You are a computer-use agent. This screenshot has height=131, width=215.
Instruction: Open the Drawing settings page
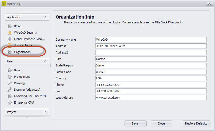pos(19,83)
